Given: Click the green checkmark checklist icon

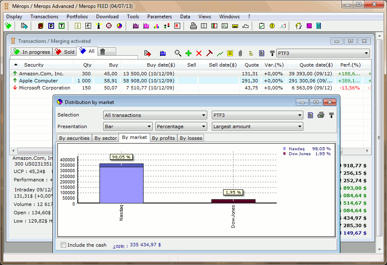Looking at the screenshot, I should 262,26.
